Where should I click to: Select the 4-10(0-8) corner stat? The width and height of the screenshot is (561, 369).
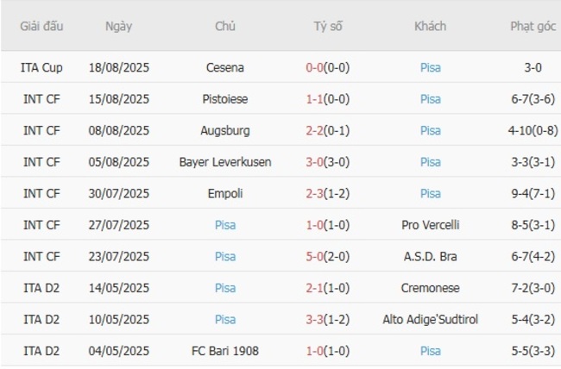(533, 130)
